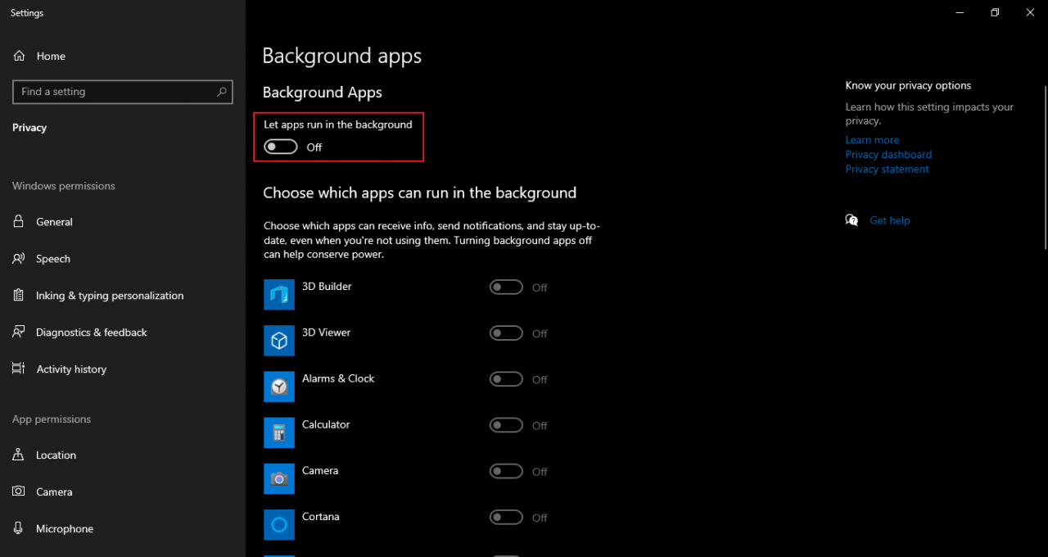Click the Learn more link
This screenshot has height=557, width=1048.
[872, 140]
